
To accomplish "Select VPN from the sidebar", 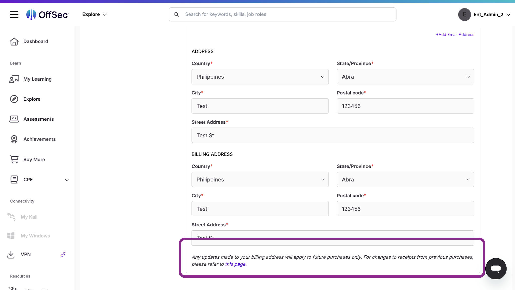I will point(26,254).
